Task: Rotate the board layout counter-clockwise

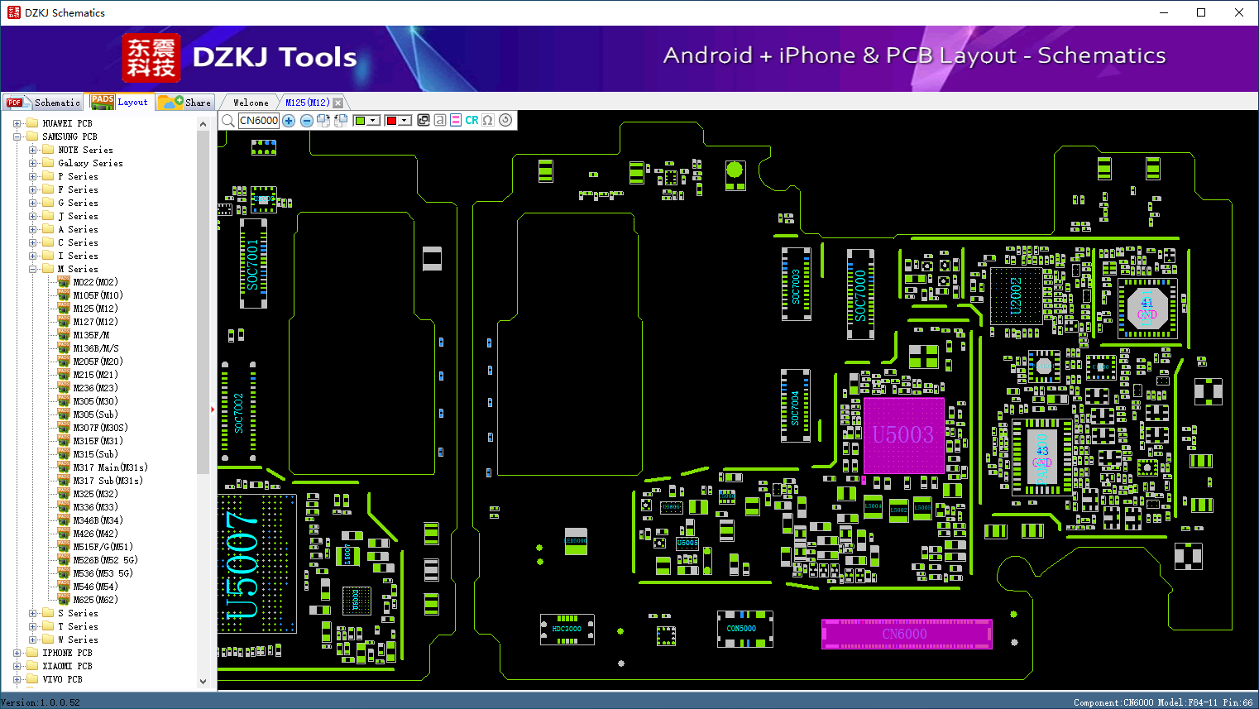Action: tap(340, 121)
